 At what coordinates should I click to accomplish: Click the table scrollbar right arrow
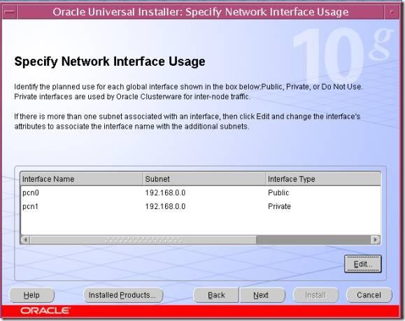pos(376,240)
